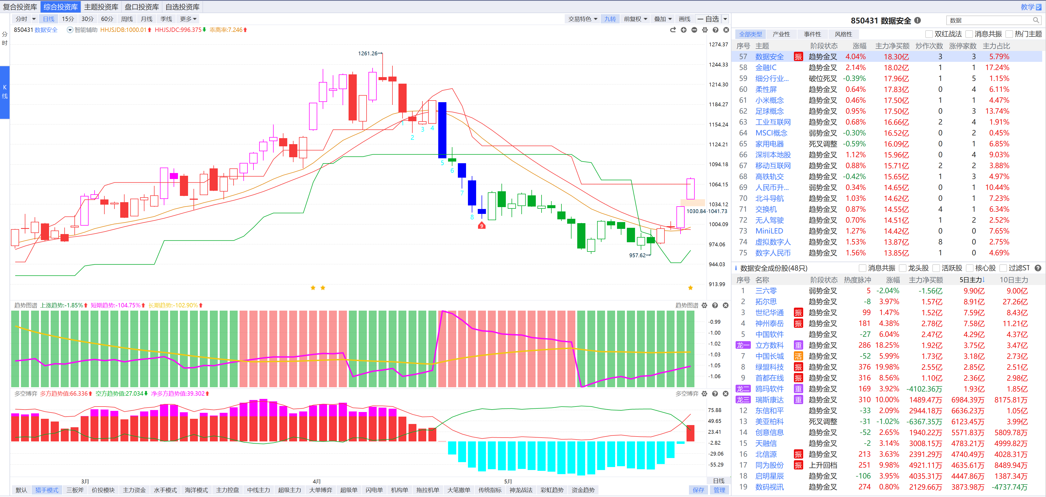Toggle the 九转 indicator button
Image resolution: width=1046 pixels, height=497 pixels.
point(610,19)
